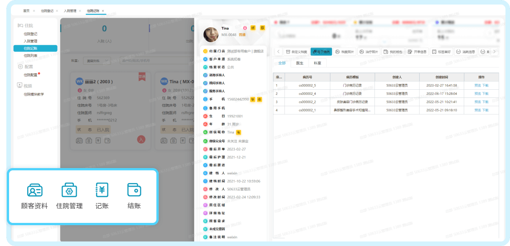510x246 pixels.
Task: Click the yellow call icon beside phone number
Action: [253, 99]
